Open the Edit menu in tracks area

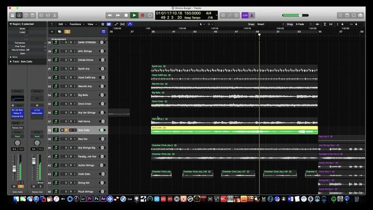pos(62,24)
